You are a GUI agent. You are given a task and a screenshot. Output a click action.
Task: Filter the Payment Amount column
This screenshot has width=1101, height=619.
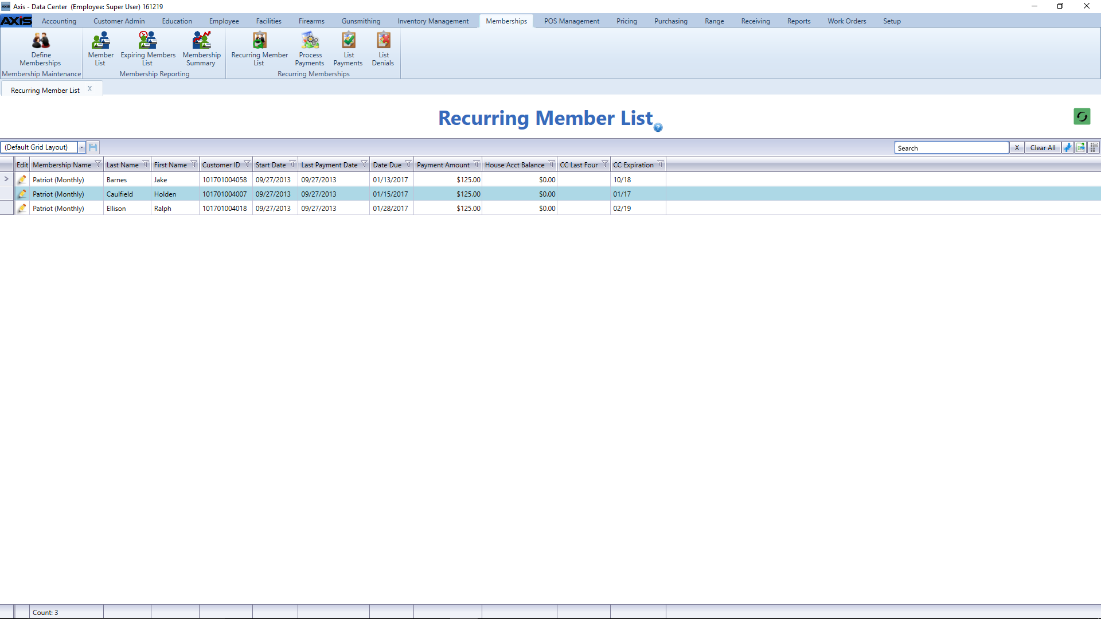[x=476, y=164]
